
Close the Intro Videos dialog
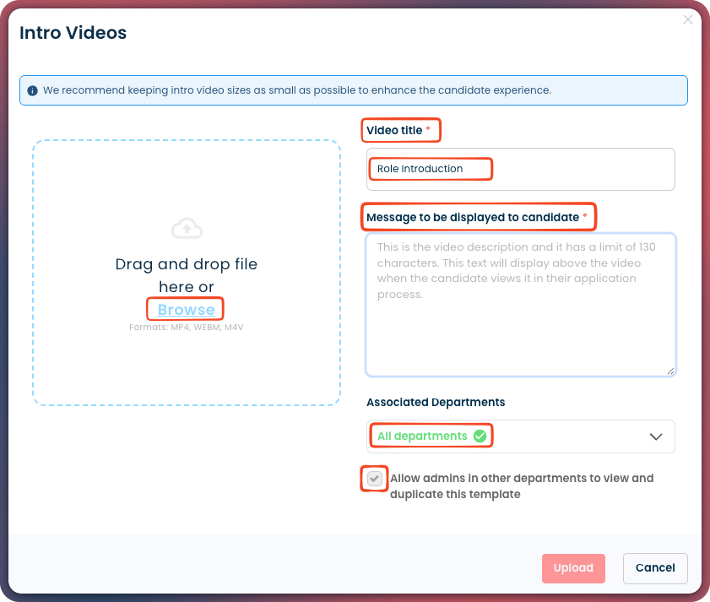click(688, 19)
